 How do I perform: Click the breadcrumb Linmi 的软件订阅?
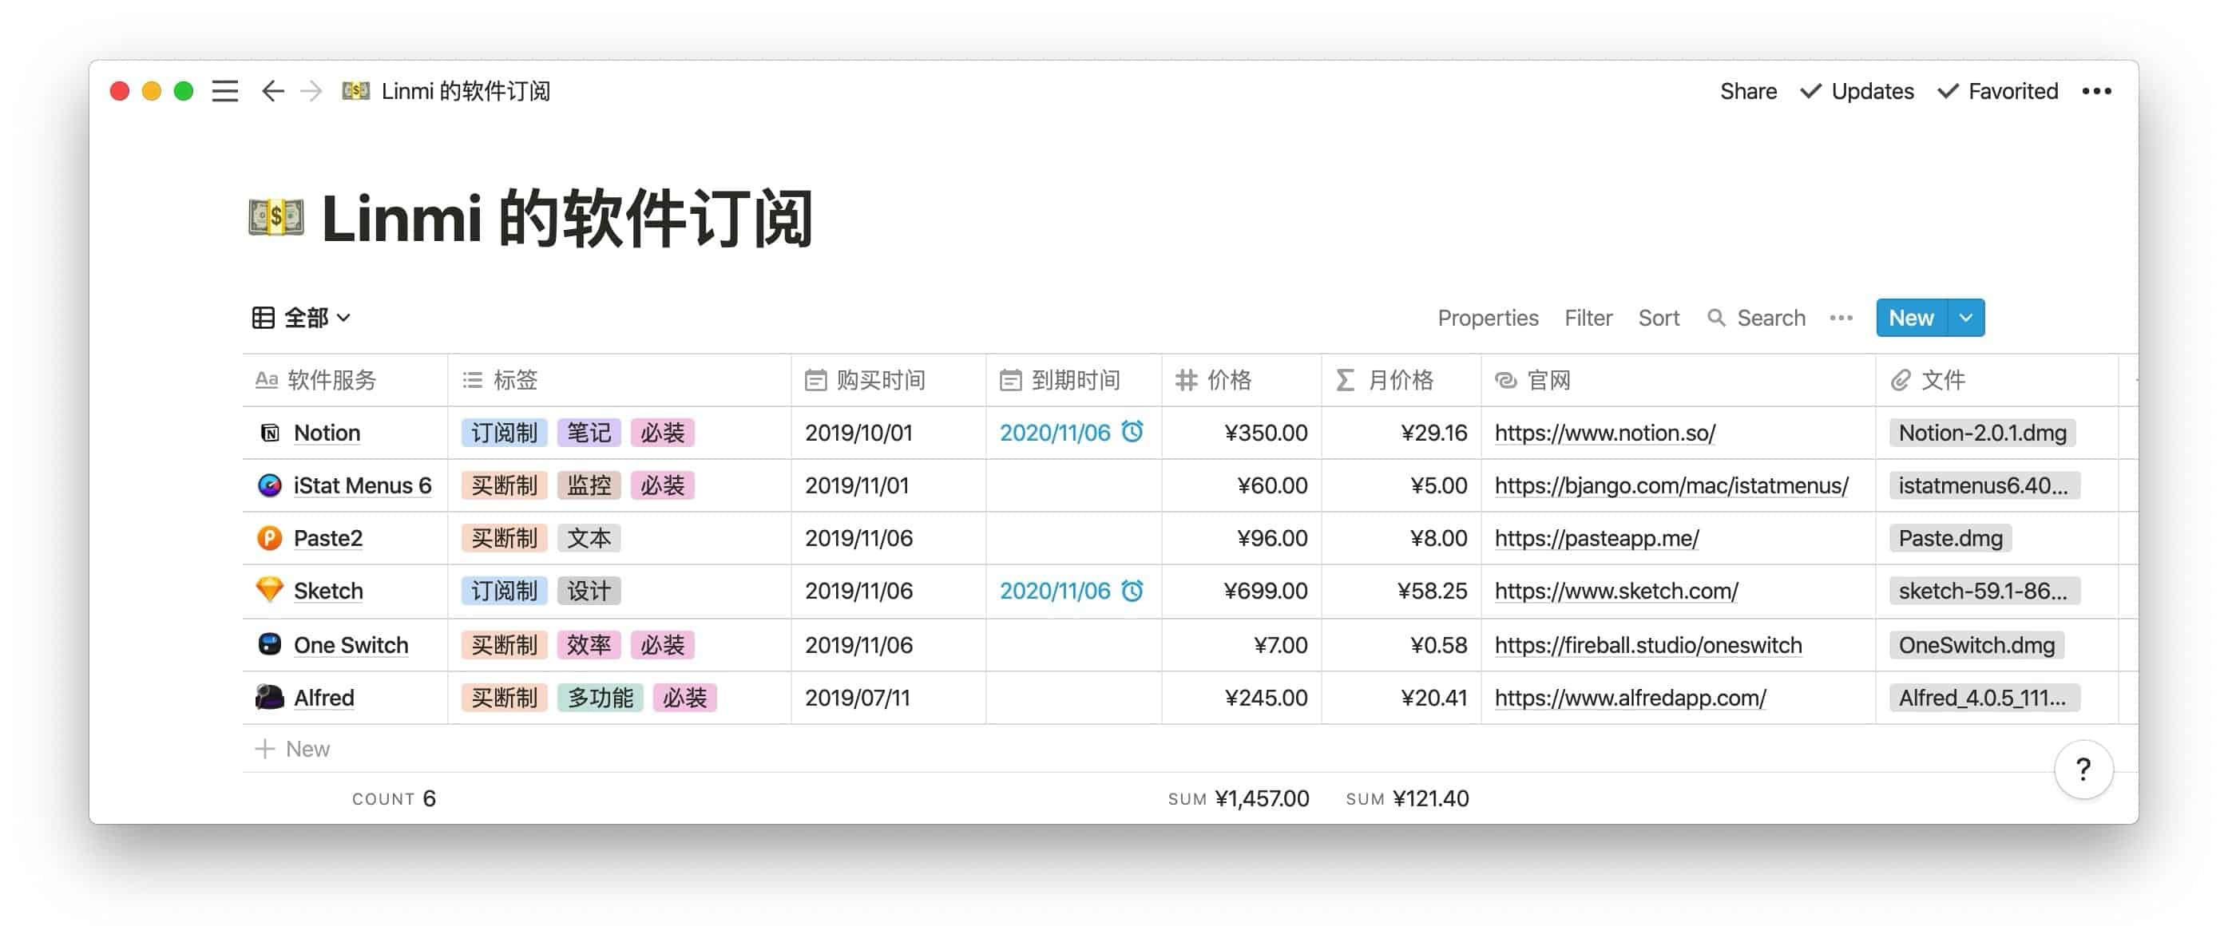click(x=466, y=91)
